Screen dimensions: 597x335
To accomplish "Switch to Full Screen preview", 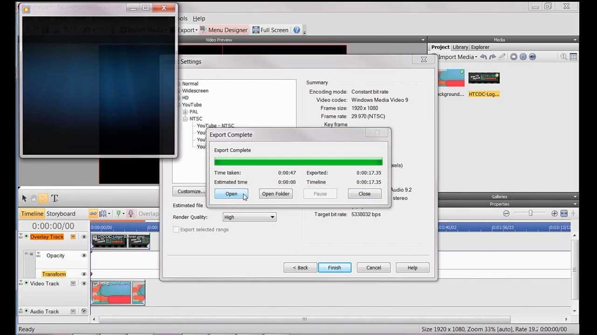I will (x=271, y=30).
